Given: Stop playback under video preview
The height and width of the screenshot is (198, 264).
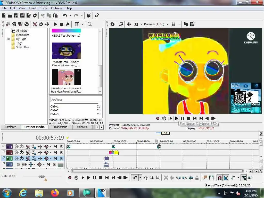Looking at the screenshot, I should 189,118.
